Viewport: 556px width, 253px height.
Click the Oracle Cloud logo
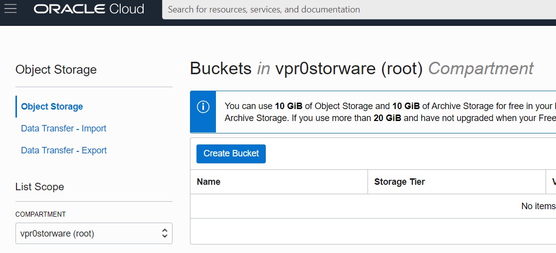pyautogui.click(x=89, y=9)
